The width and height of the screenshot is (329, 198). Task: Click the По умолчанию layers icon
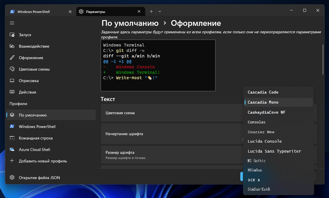(12, 115)
